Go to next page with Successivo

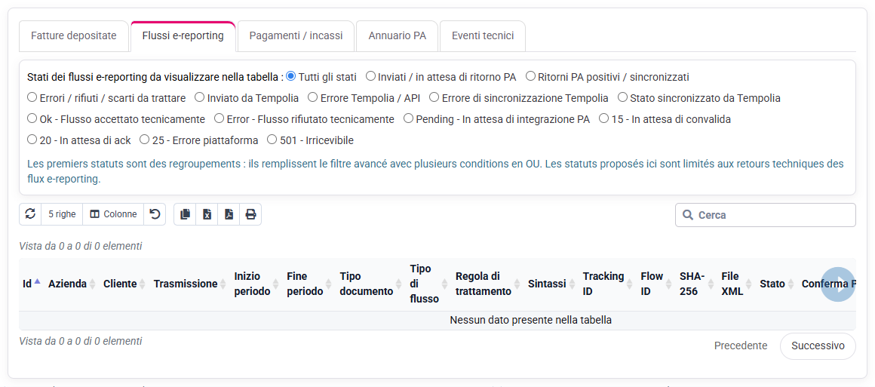click(x=818, y=346)
